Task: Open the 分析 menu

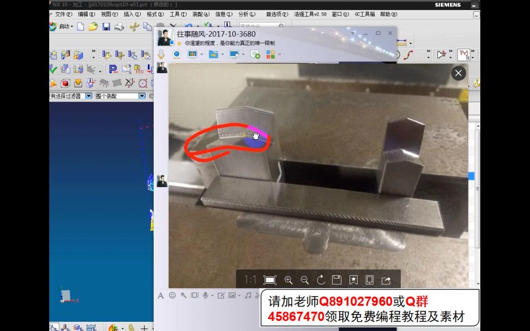Action: click(x=246, y=14)
